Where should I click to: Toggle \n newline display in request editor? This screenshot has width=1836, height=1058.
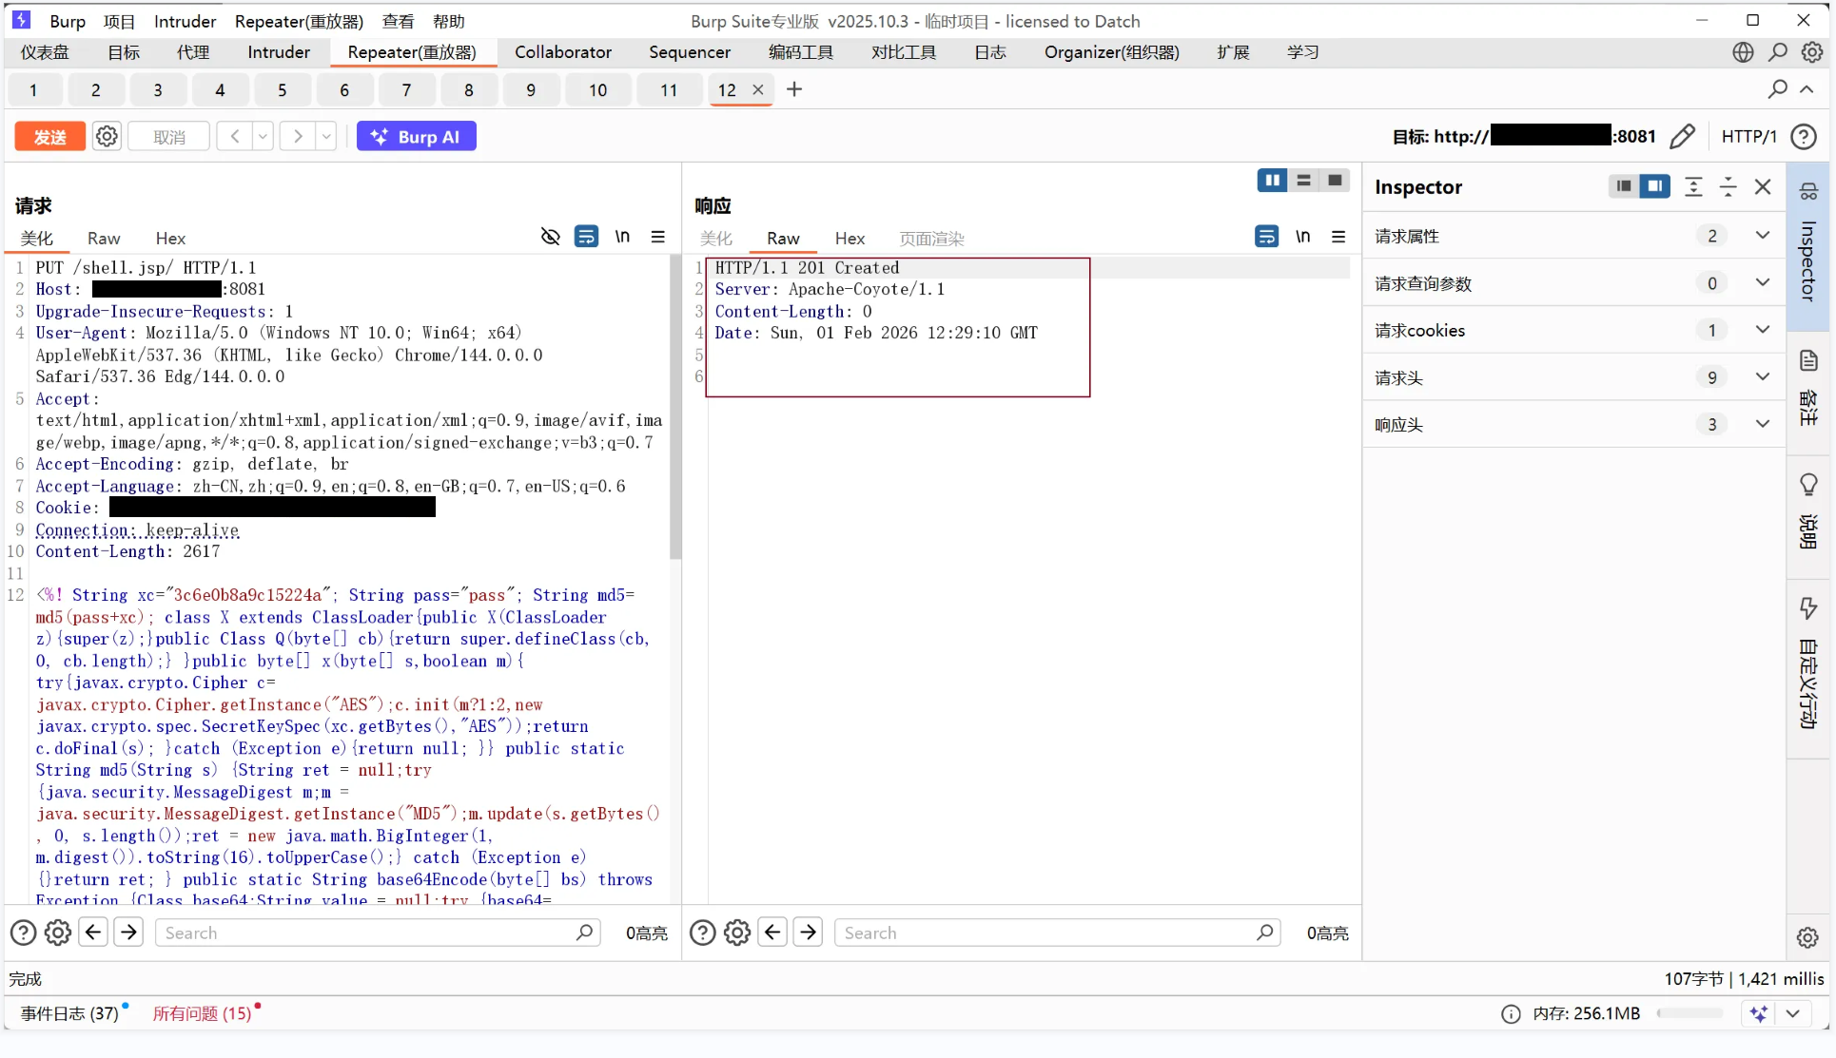click(622, 237)
